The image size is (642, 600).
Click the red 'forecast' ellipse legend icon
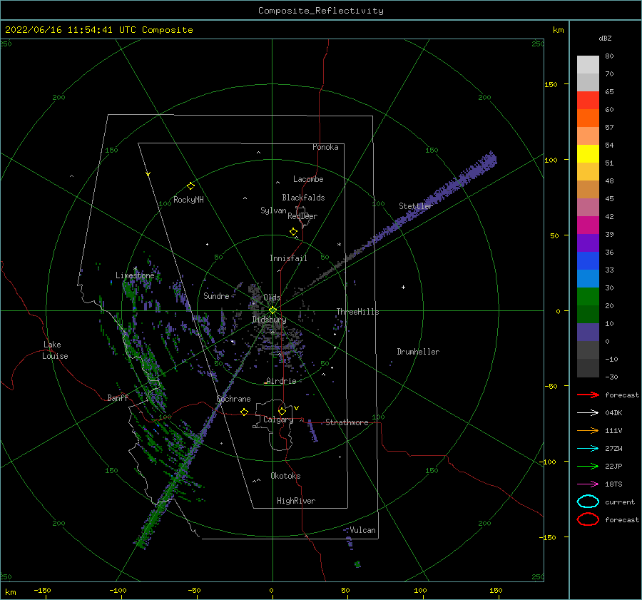tap(588, 519)
